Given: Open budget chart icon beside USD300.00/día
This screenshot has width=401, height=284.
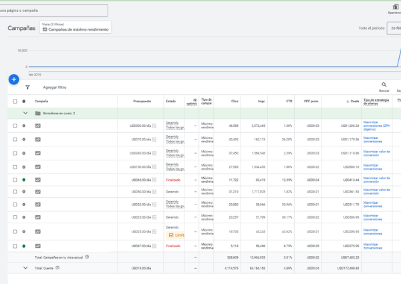Looking at the screenshot, I should 154,126.
